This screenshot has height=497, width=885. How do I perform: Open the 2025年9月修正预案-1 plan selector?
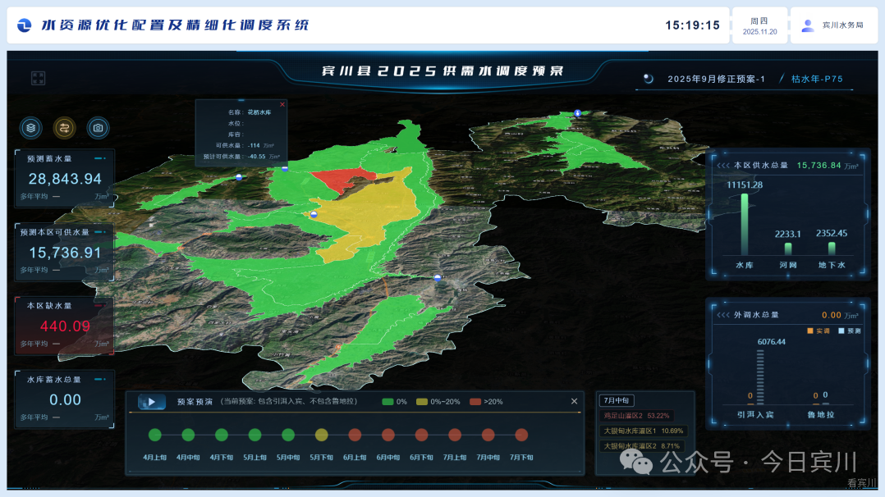click(715, 80)
